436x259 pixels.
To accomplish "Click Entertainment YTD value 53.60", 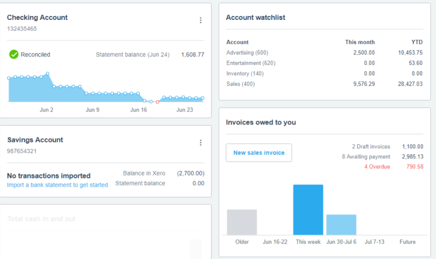I will pyautogui.click(x=416, y=63).
